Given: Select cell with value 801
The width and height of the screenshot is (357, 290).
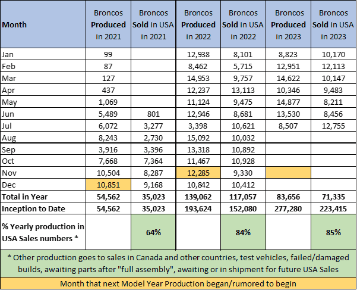Looking at the screenshot, I should pyautogui.click(x=153, y=114).
